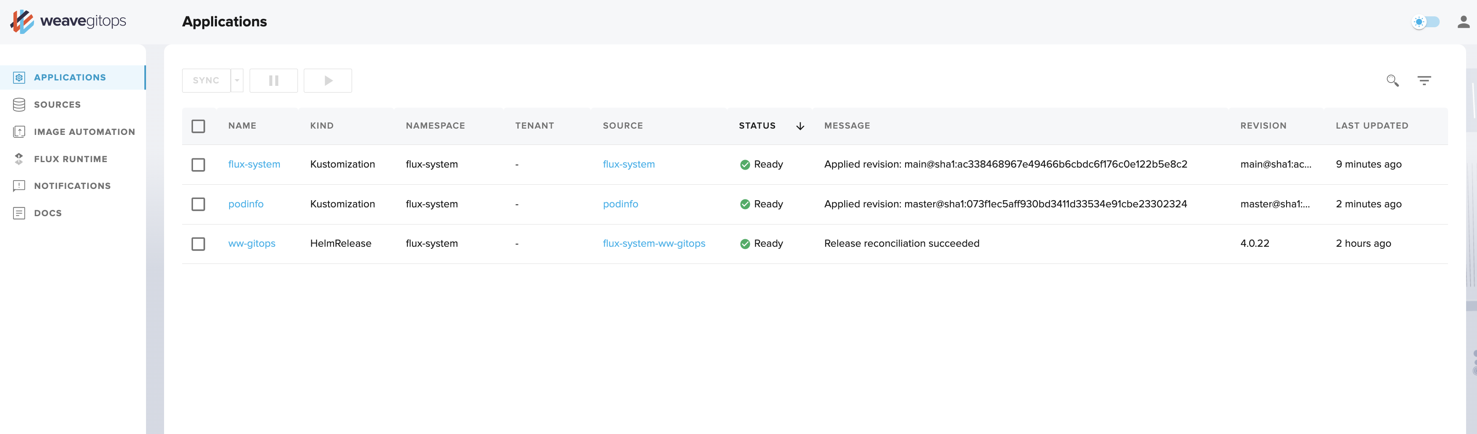Sort by Name column header

tap(242, 125)
